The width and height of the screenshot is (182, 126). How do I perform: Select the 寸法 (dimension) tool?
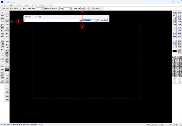7,25
